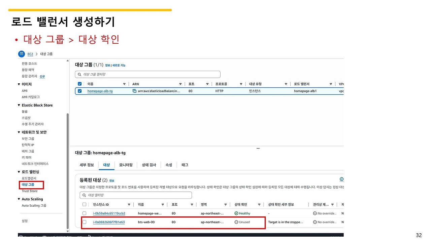
Task: Copy the target group ARN with the copy icon
Action: point(134,91)
